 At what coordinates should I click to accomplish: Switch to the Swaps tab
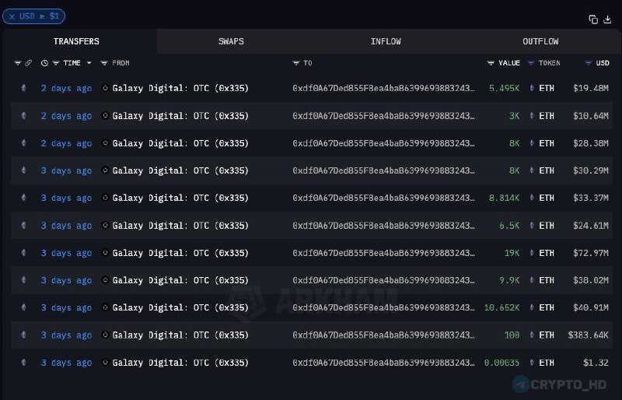point(231,41)
